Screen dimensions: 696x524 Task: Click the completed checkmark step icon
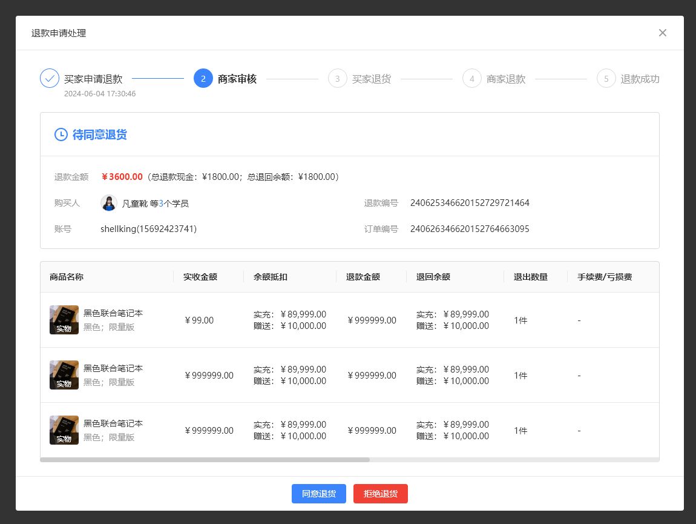(x=50, y=79)
